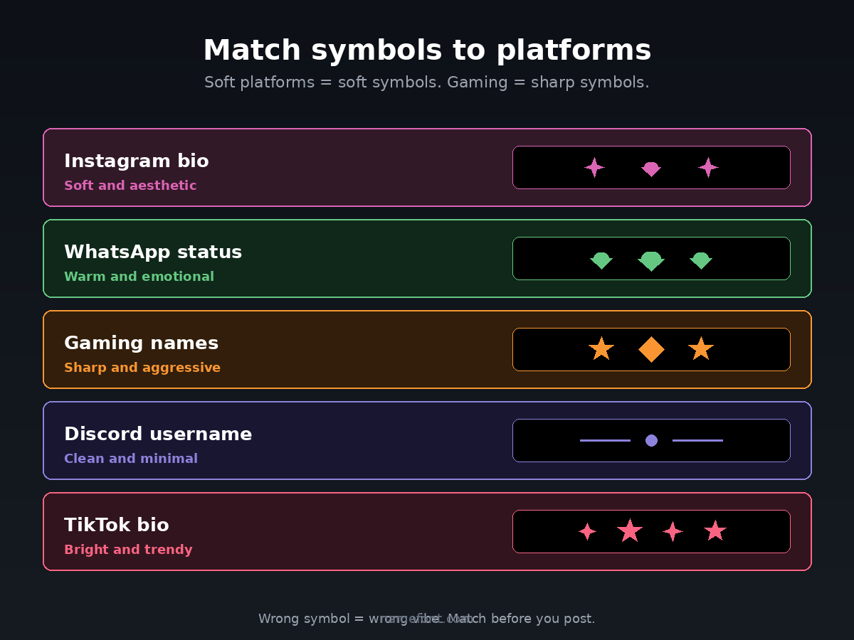Click the "TikTok bio" heading
Viewport: 854px width, 640px height.
[x=117, y=526]
